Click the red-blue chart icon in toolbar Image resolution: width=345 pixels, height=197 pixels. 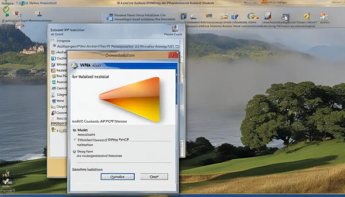point(268,16)
